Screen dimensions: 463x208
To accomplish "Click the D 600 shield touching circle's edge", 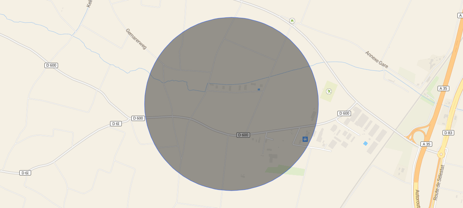I will pos(138,118).
